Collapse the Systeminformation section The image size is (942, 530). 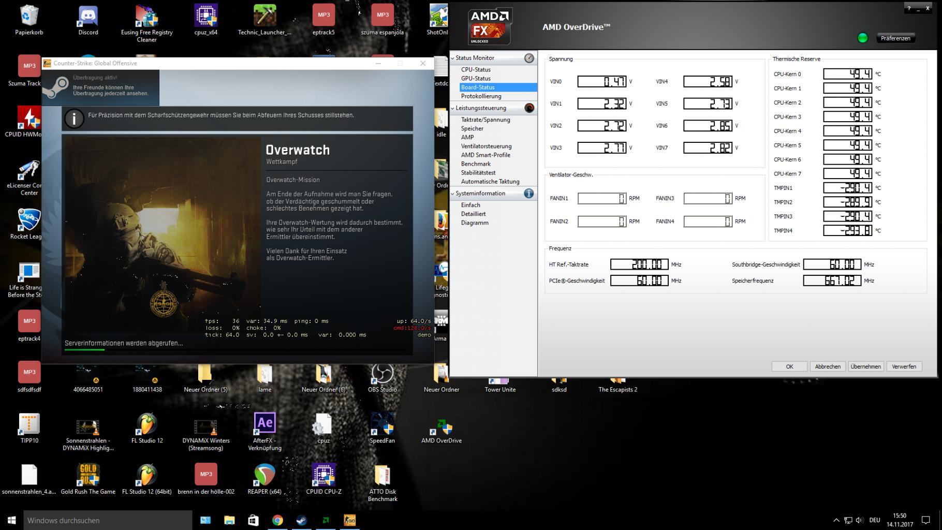(x=452, y=194)
